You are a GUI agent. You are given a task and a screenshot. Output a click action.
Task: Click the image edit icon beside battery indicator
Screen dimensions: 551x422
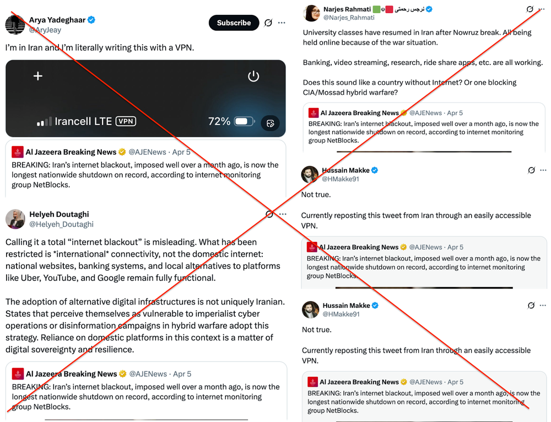[x=270, y=122]
